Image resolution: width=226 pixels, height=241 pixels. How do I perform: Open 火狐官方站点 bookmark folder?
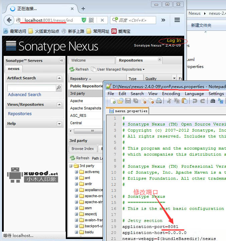44,31
